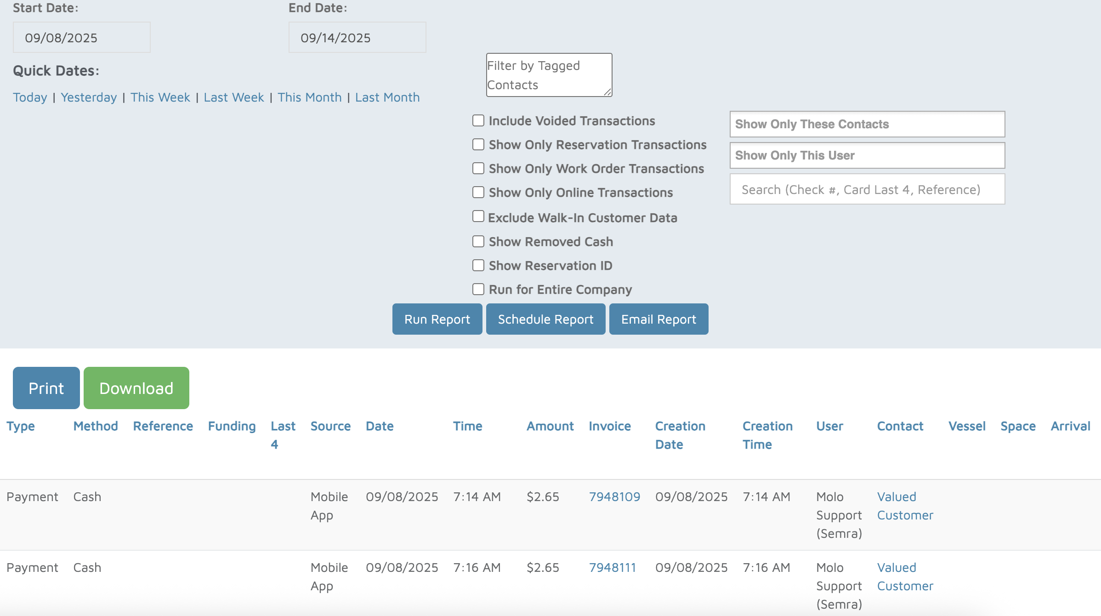Enable Show Removed Cash option

click(478, 241)
